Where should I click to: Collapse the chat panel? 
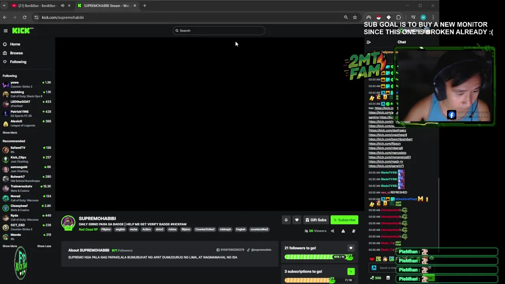pos(368,42)
